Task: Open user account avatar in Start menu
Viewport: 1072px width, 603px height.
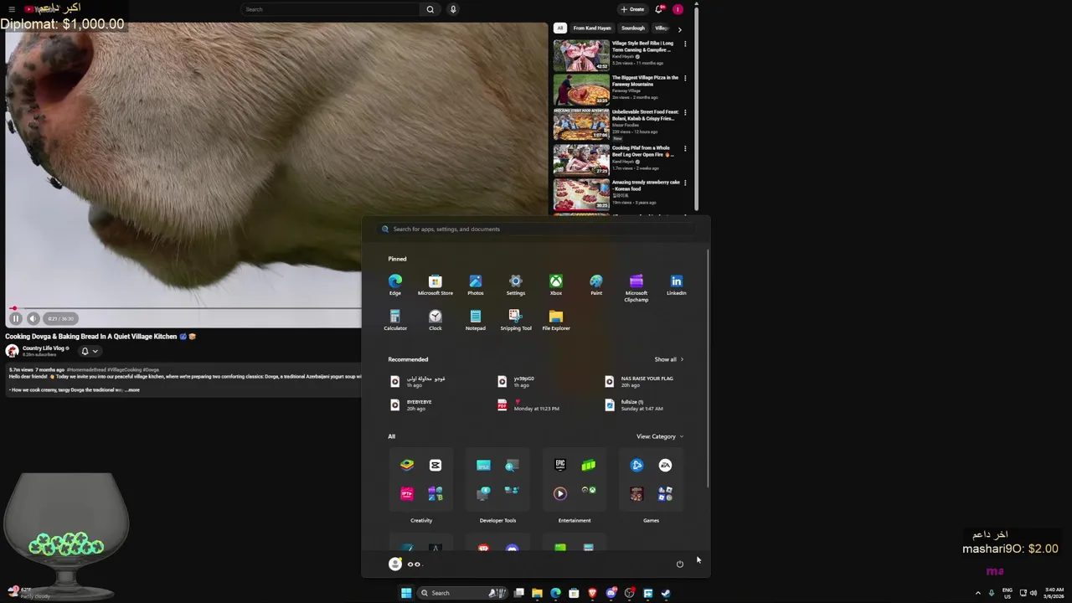Action: pyautogui.click(x=395, y=564)
